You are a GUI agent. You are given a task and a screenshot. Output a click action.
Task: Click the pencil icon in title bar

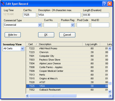pyautogui.click(x=3, y=4)
